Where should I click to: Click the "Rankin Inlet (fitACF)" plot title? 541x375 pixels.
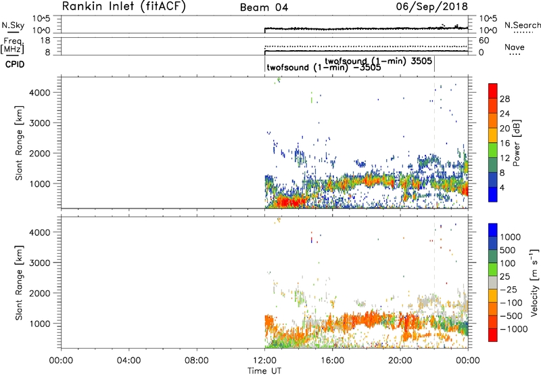click(x=124, y=7)
